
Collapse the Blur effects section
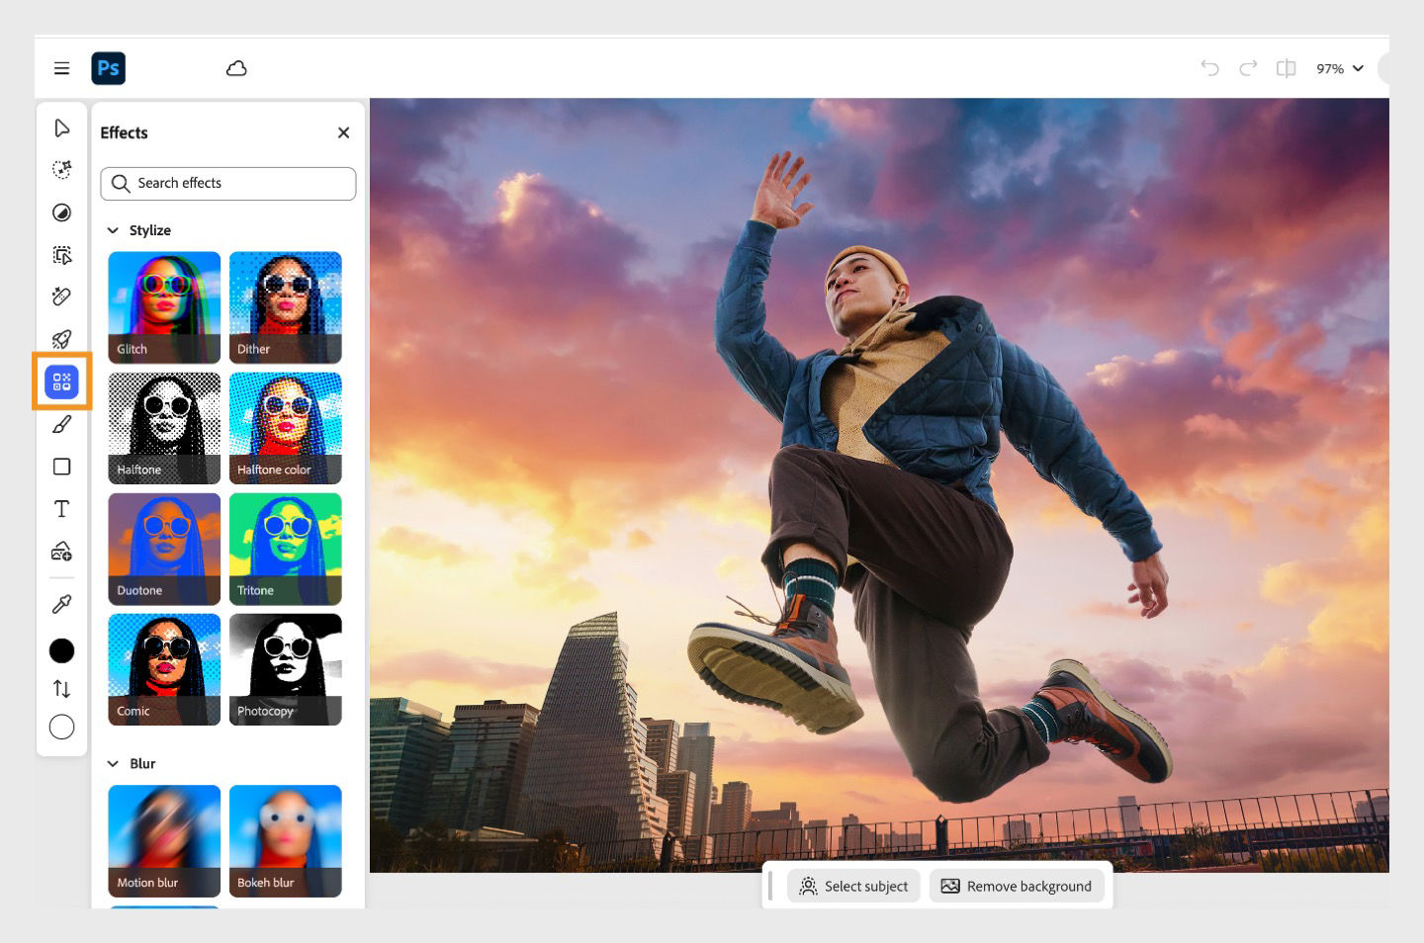(x=113, y=764)
